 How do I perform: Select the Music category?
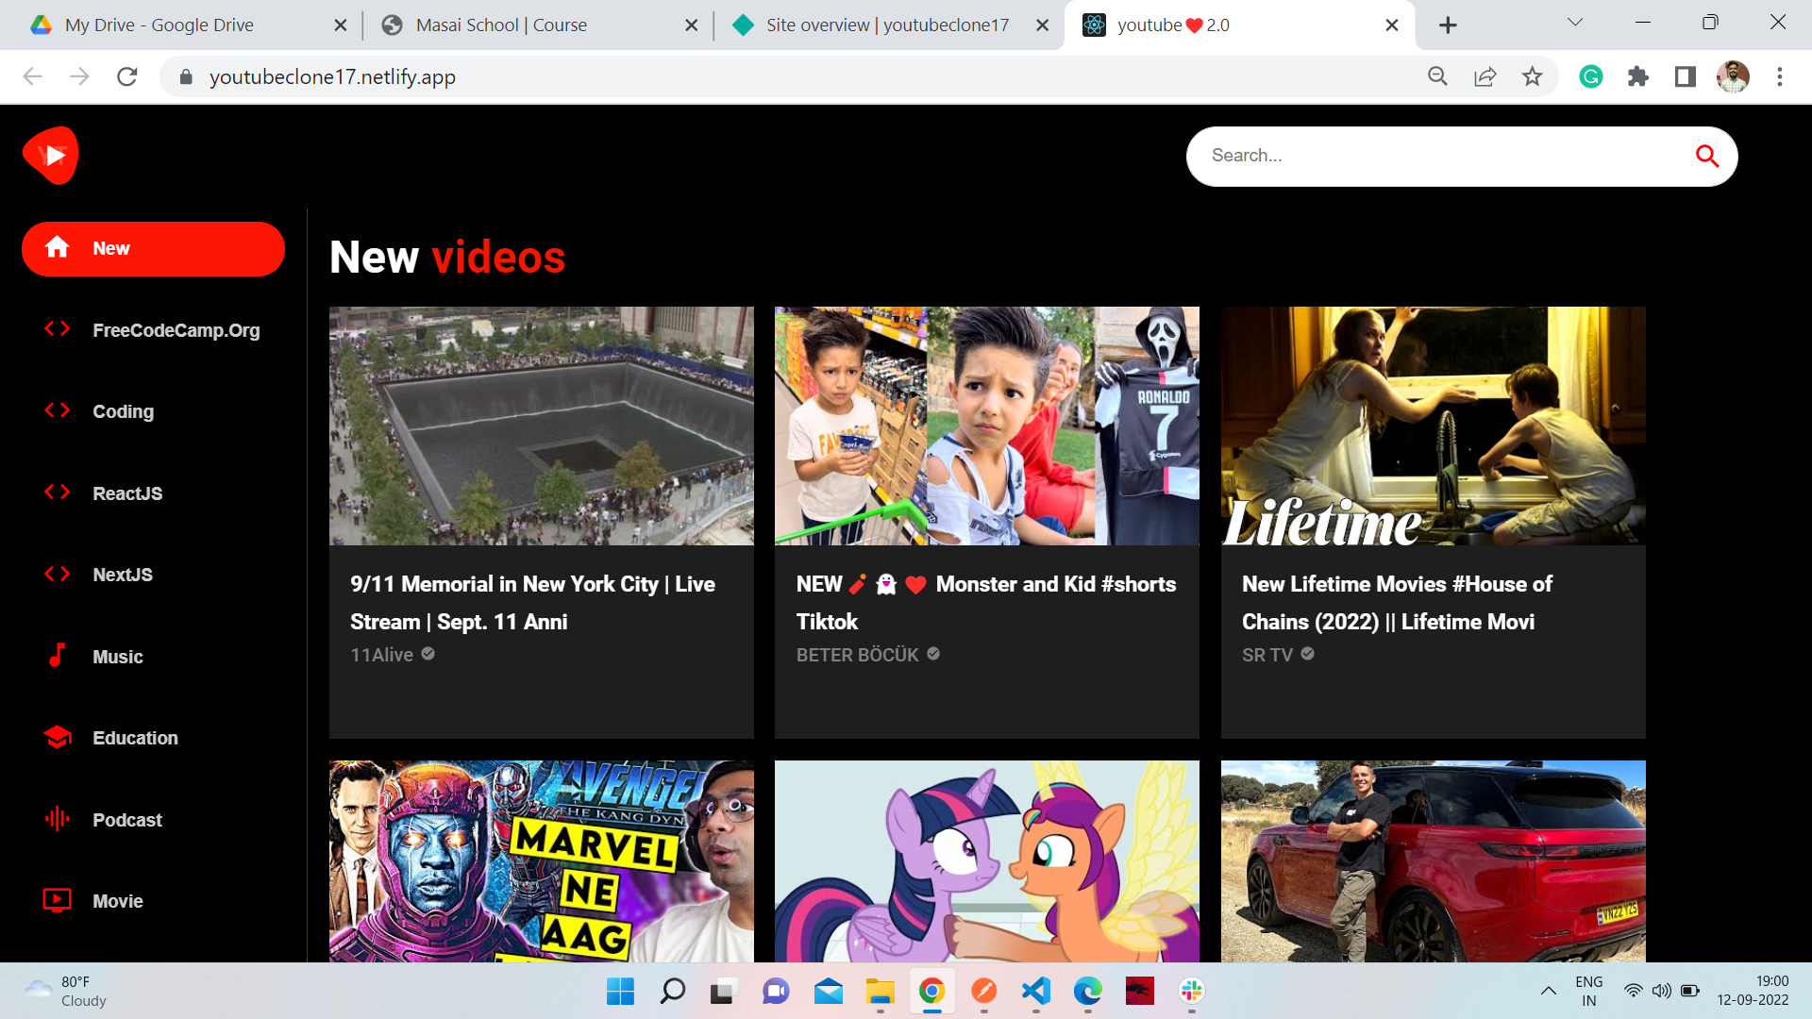(x=153, y=657)
